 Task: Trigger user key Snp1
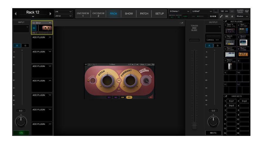231,101
